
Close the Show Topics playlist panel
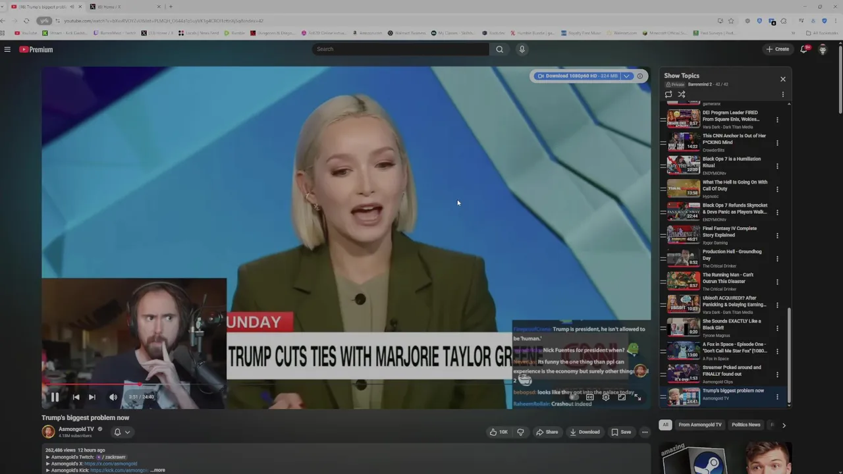783,79
